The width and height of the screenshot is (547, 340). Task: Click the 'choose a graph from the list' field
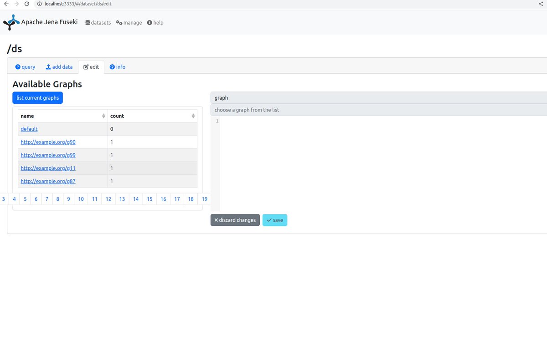[x=379, y=110]
